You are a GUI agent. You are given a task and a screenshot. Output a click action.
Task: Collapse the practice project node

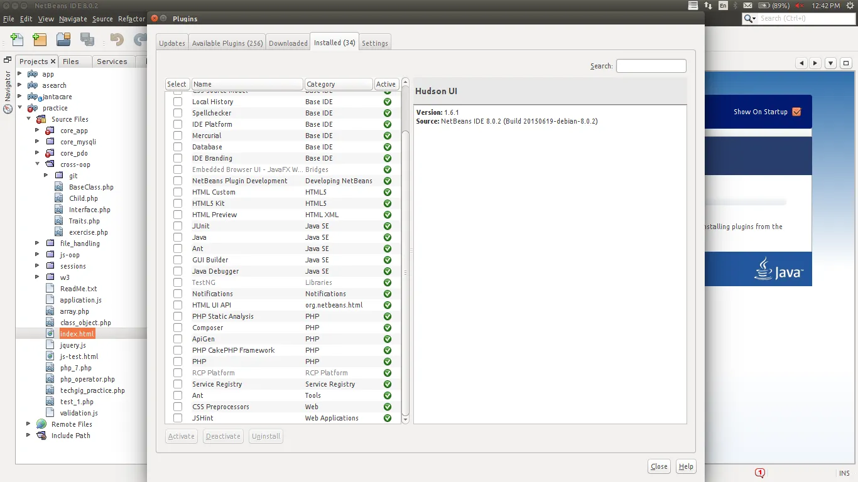coord(19,108)
